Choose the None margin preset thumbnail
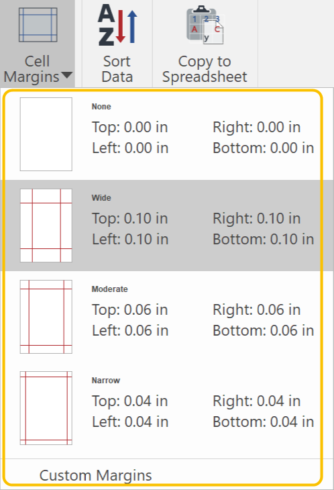This screenshot has width=334, height=490. click(x=46, y=134)
